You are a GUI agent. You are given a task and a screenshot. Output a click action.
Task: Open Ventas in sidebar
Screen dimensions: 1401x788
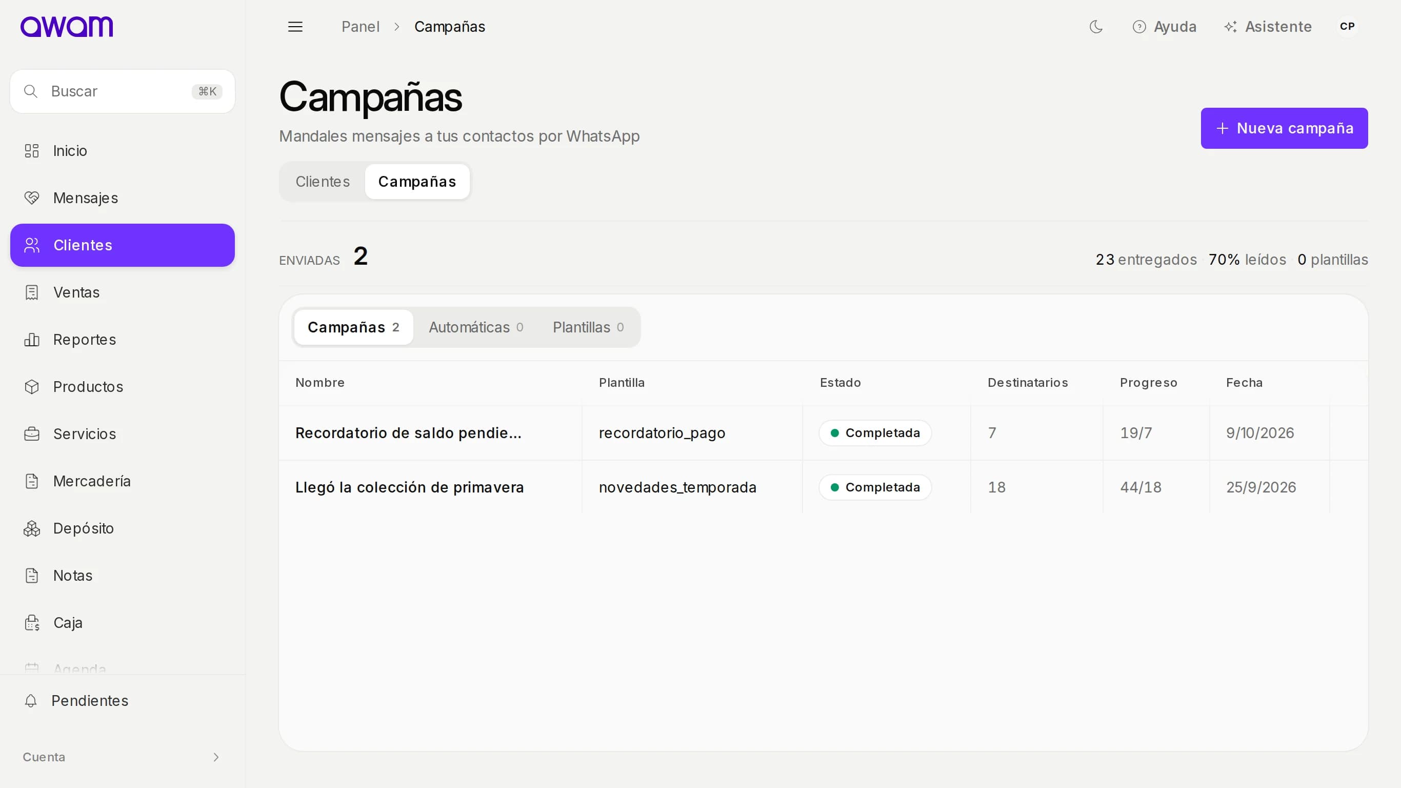[x=123, y=292]
